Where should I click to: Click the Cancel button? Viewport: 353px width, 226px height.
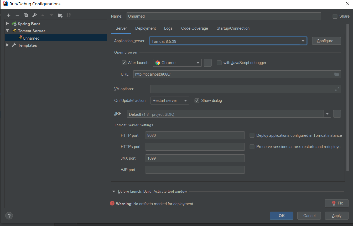pyautogui.click(x=309, y=216)
